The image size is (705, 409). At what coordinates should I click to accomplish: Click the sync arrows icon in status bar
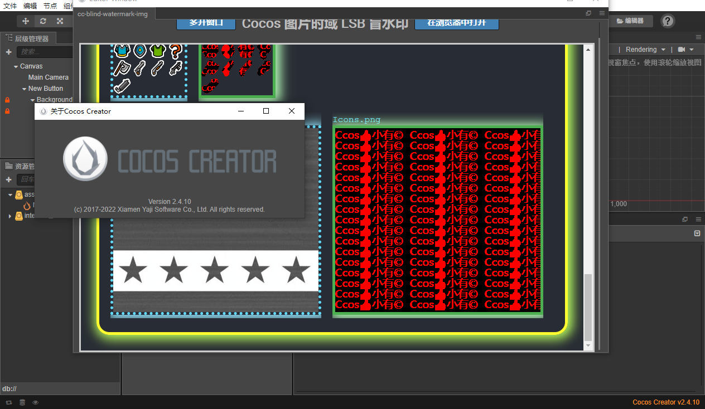coord(9,402)
